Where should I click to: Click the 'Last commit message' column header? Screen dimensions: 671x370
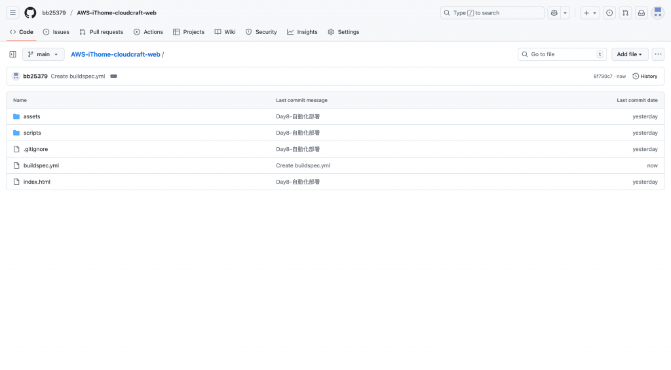pyautogui.click(x=301, y=100)
